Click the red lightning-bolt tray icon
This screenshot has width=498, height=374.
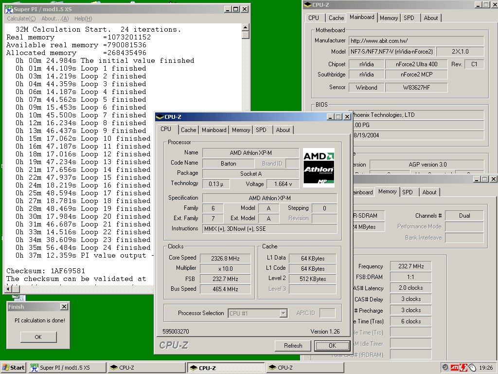463,368
